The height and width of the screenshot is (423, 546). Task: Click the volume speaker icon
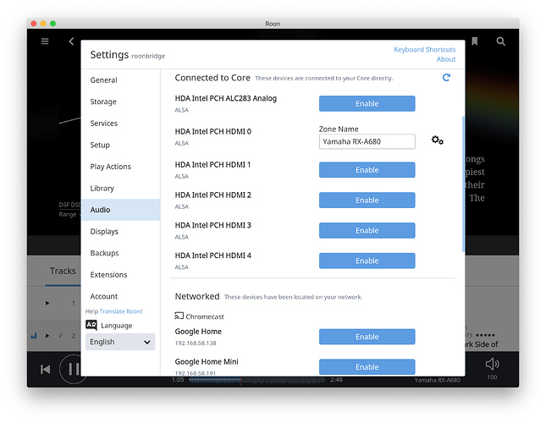click(492, 365)
